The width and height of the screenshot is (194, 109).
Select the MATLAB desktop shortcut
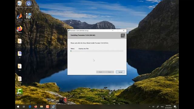pyautogui.click(x=19, y=18)
